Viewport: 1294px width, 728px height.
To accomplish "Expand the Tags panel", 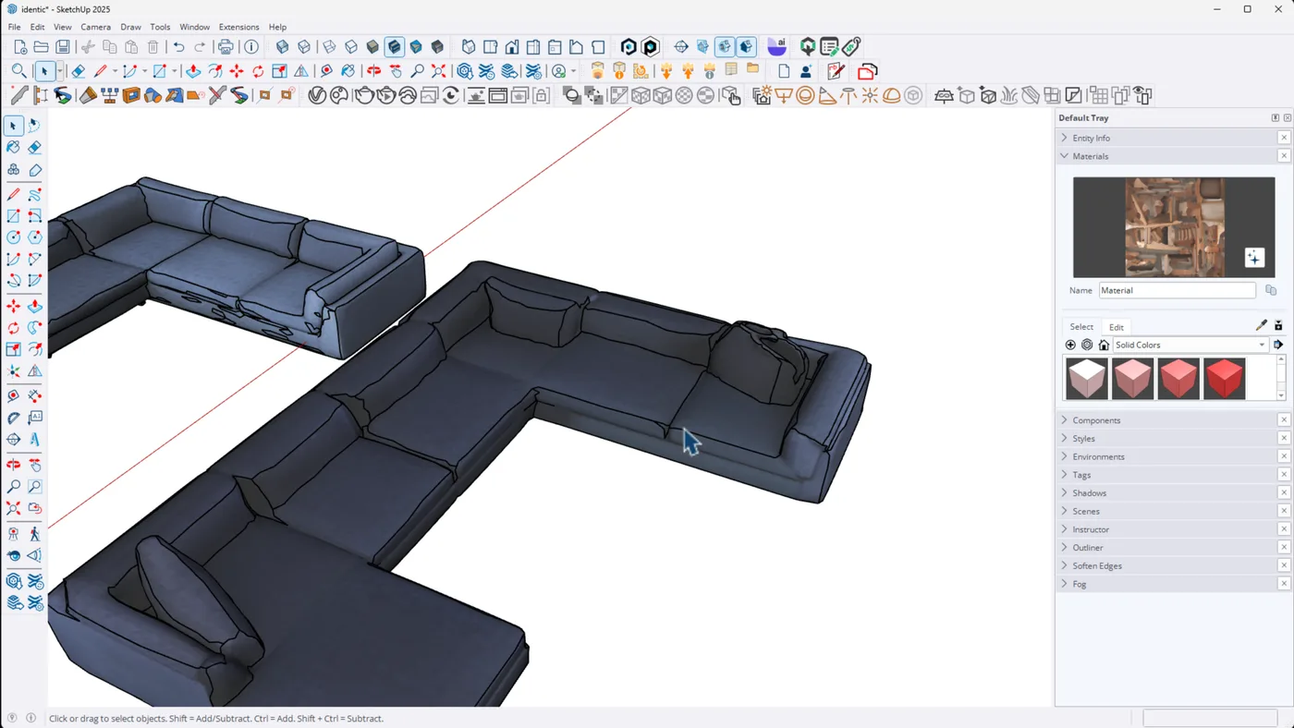I will (x=1081, y=475).
